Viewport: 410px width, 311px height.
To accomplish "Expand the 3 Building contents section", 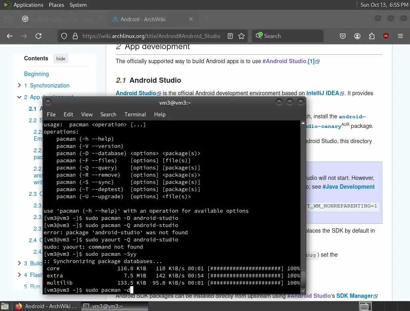I will point(19,263).
